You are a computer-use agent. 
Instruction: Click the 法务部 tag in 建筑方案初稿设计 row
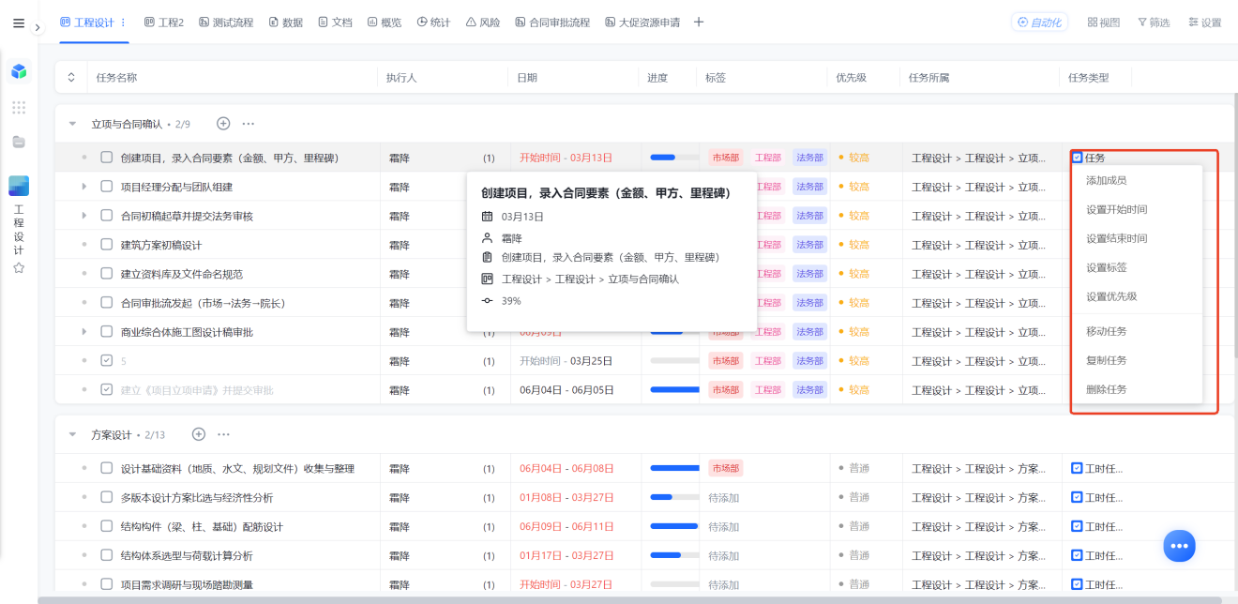tap(809, 245)
